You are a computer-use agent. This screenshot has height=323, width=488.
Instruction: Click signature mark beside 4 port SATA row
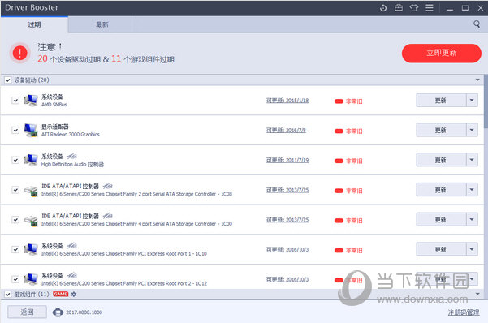(x=108, y=216)
